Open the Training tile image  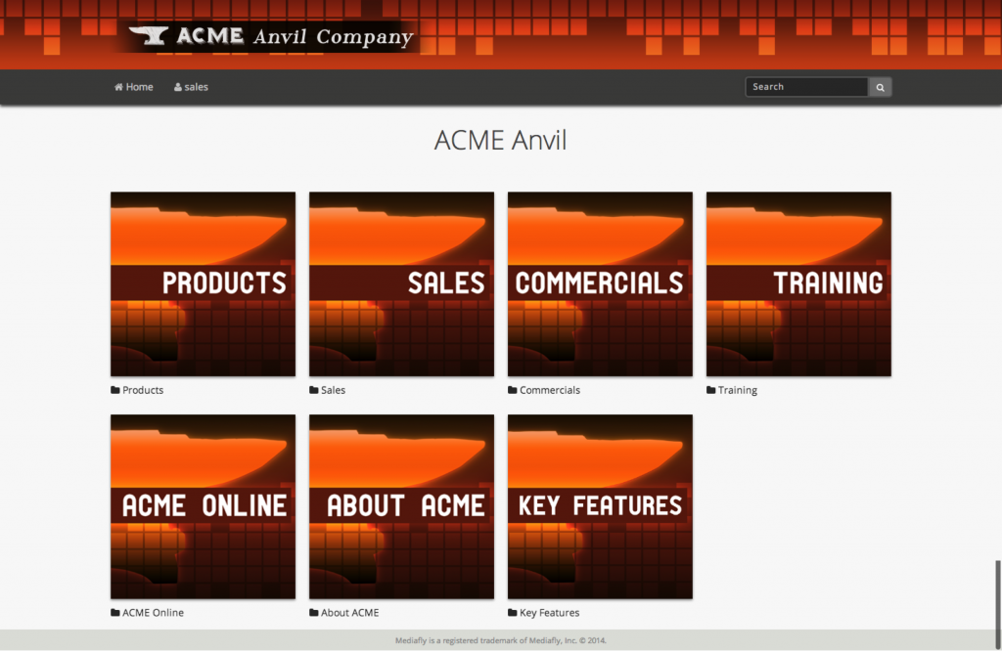[798, 283]
